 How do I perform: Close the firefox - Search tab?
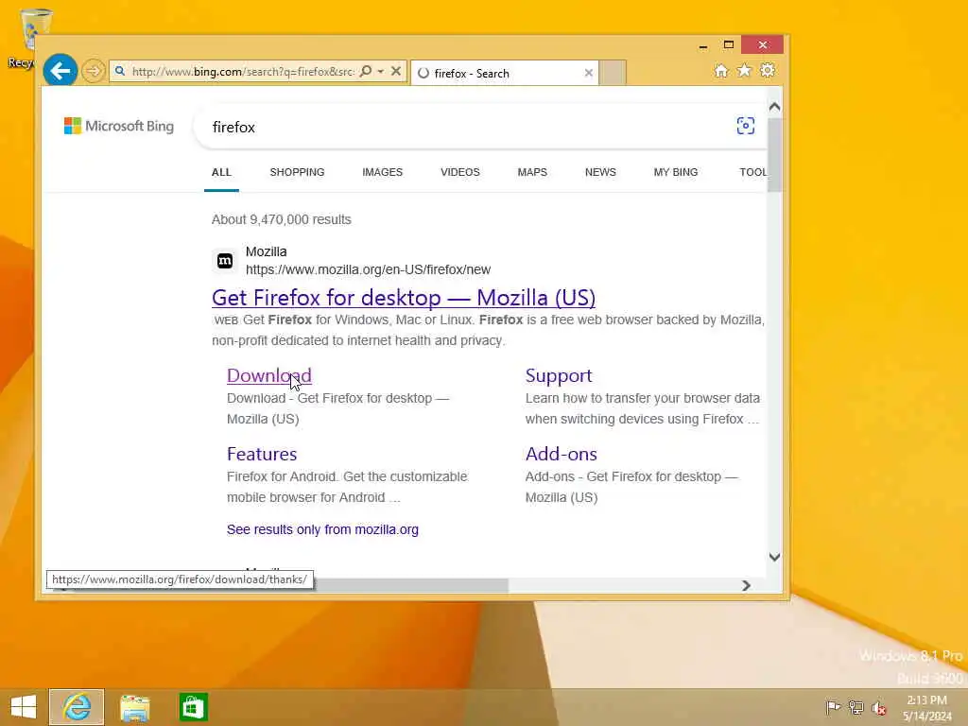(588, 74)
